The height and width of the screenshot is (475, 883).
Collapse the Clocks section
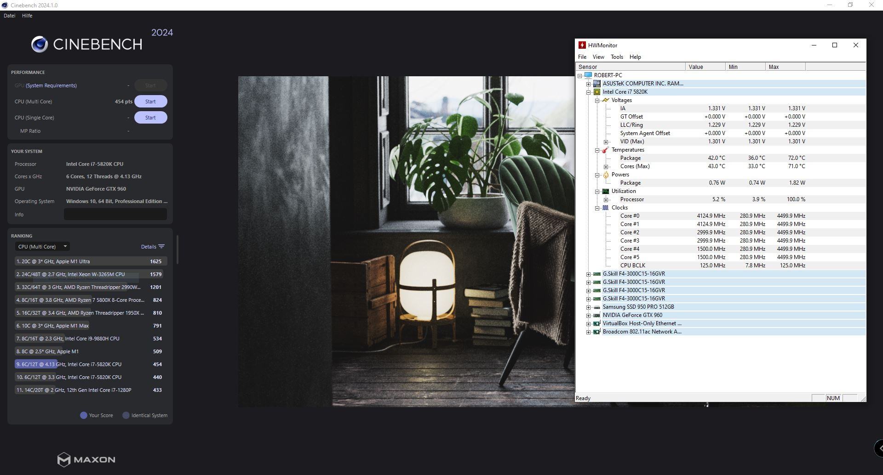[597, 208]
